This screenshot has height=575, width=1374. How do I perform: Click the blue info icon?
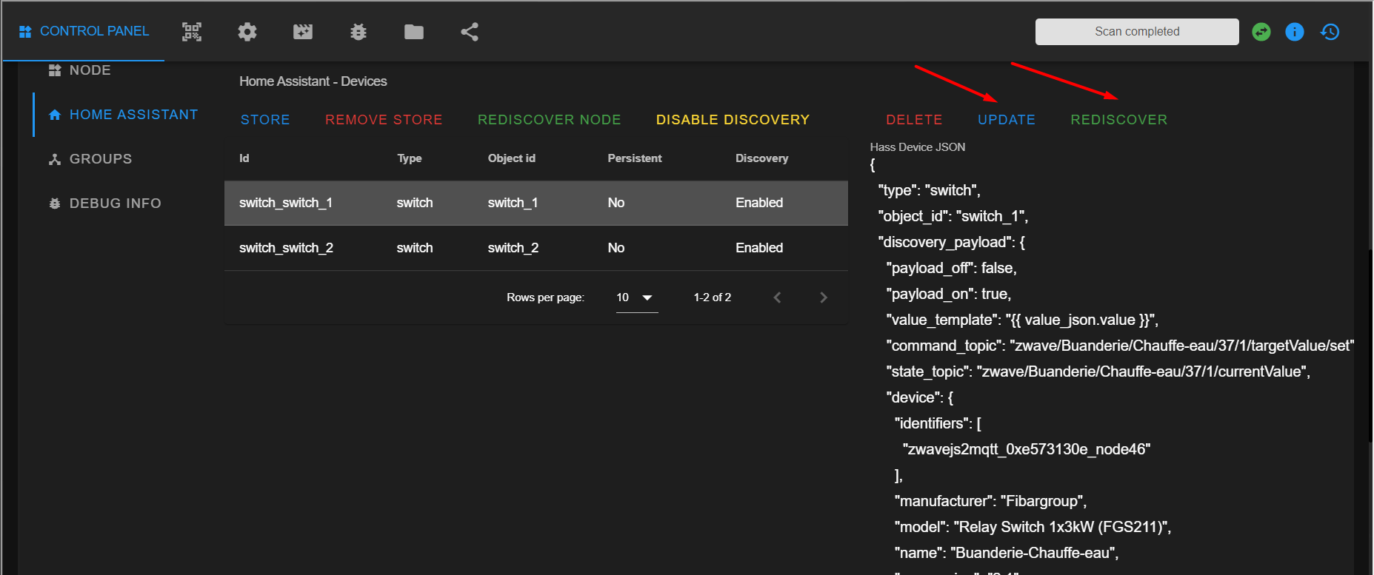[1295, 32]
